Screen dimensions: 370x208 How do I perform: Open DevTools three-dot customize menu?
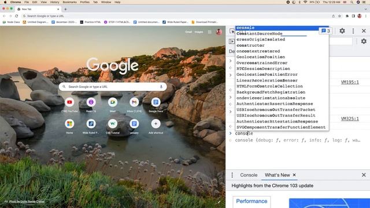[x=353, y=31]
